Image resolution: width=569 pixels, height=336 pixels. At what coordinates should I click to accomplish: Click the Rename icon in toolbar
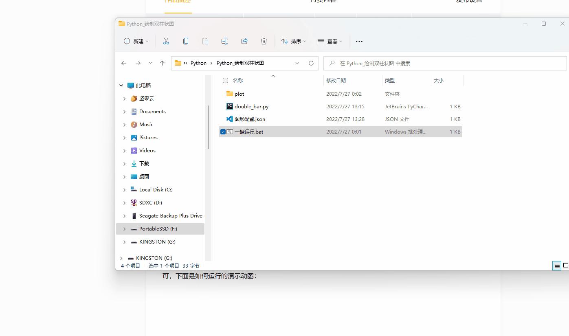pyautogui.click(x=225, y=41)
